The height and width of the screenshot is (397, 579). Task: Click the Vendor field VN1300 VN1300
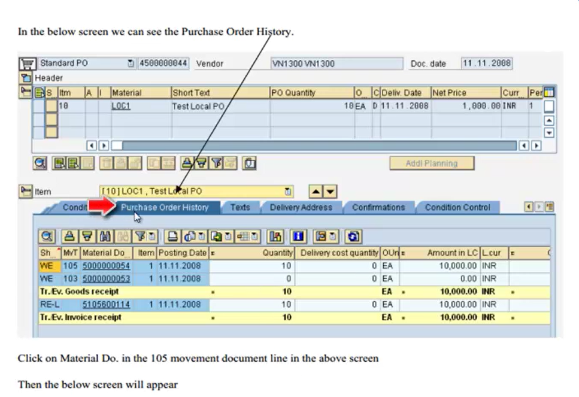coord(337,63)
